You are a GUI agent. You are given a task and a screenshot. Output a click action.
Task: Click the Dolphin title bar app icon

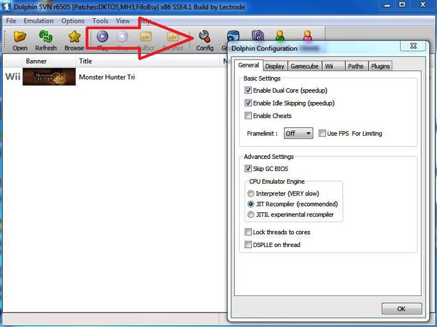point(7,7)
